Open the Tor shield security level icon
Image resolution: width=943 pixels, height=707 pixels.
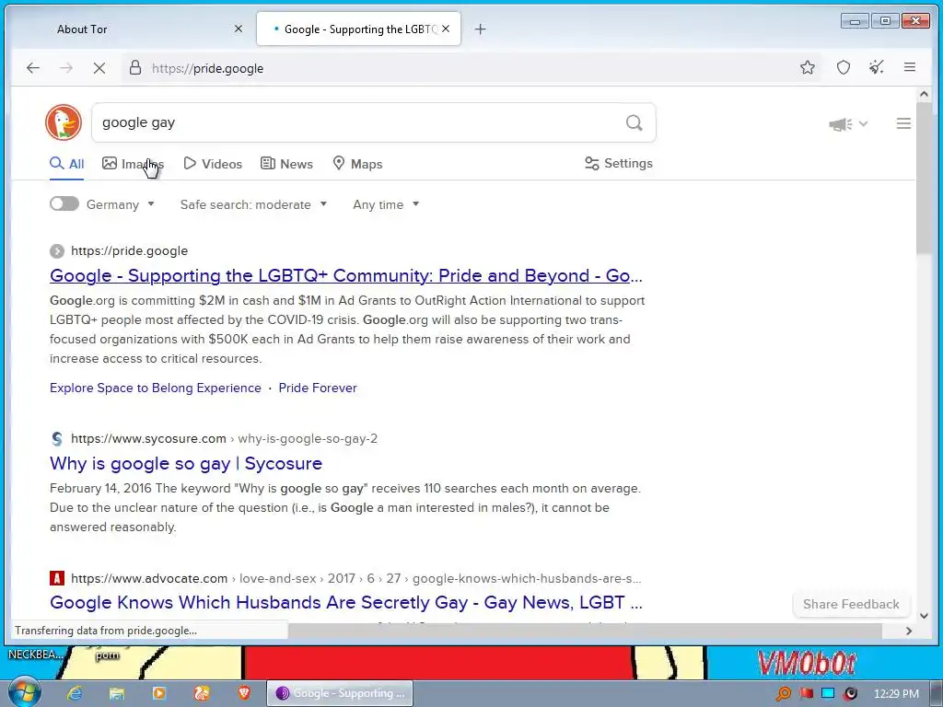point(844,67)
